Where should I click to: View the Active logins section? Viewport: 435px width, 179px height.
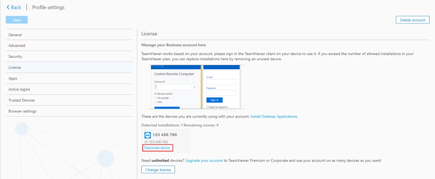(x=69, y=89)
